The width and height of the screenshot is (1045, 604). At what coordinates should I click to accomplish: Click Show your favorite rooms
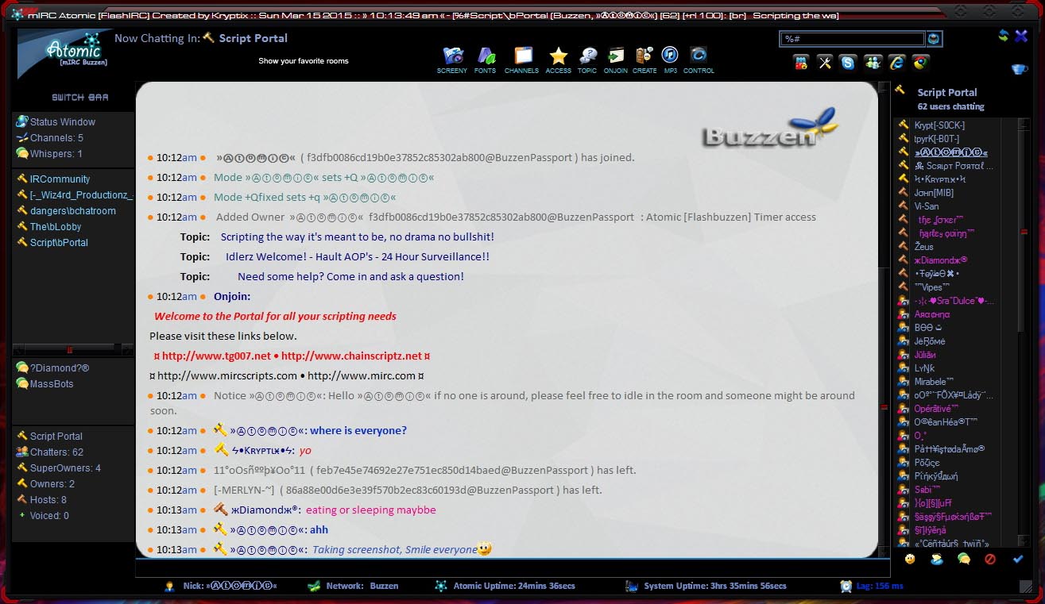(x=303, y=61)
